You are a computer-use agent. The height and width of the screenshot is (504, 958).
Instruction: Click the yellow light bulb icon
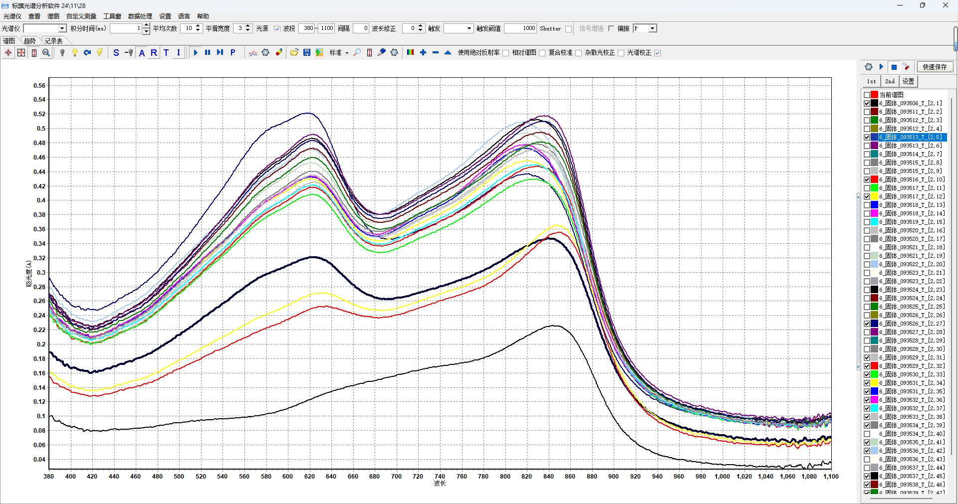point(75,53)
